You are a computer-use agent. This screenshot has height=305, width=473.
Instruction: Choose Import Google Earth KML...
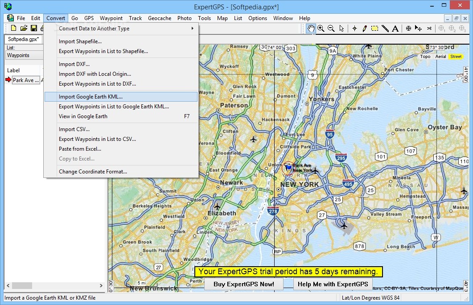click(x=121, y=96)
